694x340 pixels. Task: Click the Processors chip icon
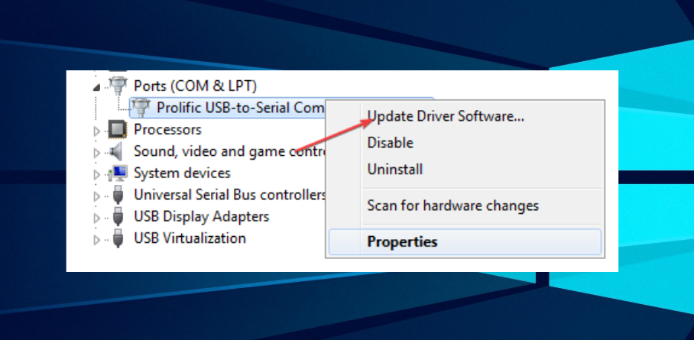point(118,129)
